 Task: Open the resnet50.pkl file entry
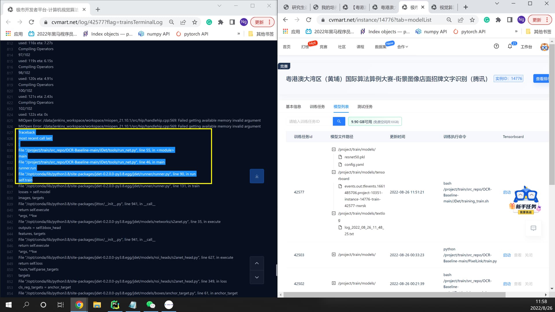click(354, 157)
